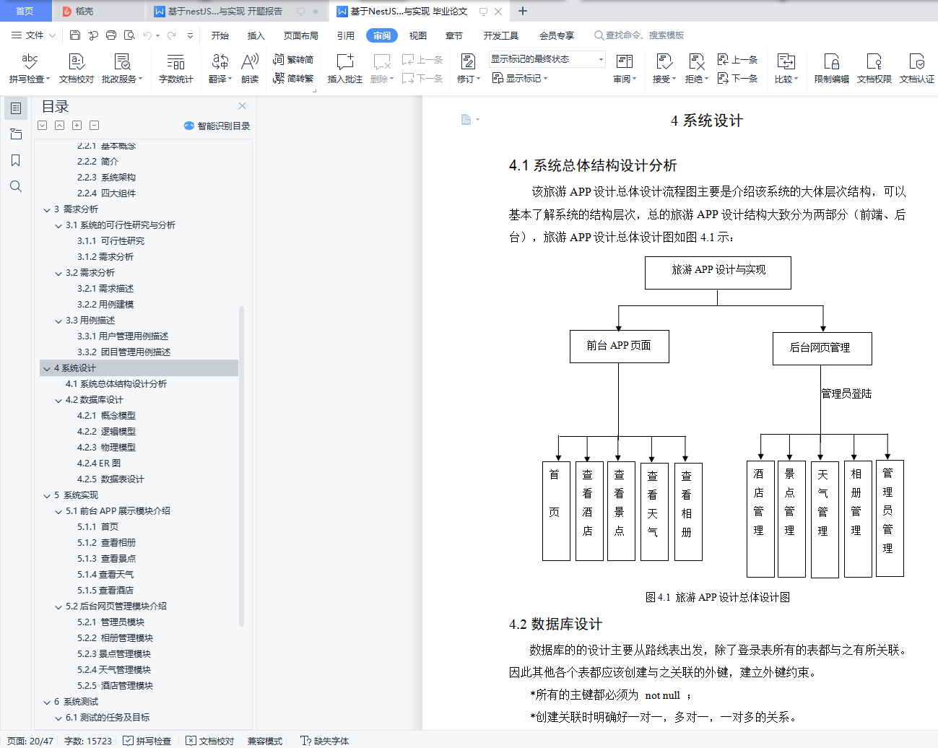Click 缺失字体 in the status bar

[325, 741]
